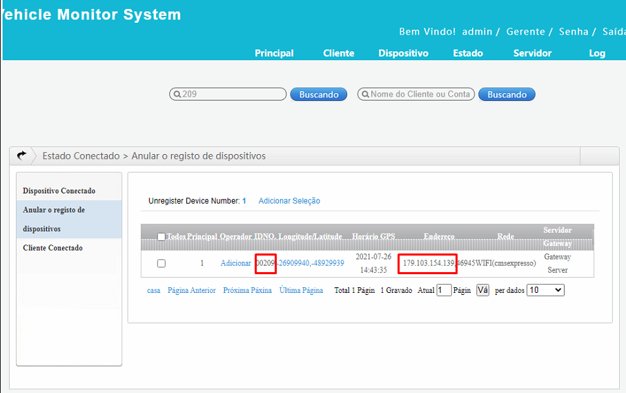
Task: Click the Próxima Páxina pagination link
Action: (247, 291)
